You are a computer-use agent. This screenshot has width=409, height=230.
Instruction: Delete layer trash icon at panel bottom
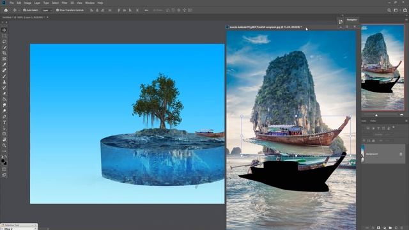[402, 228]
